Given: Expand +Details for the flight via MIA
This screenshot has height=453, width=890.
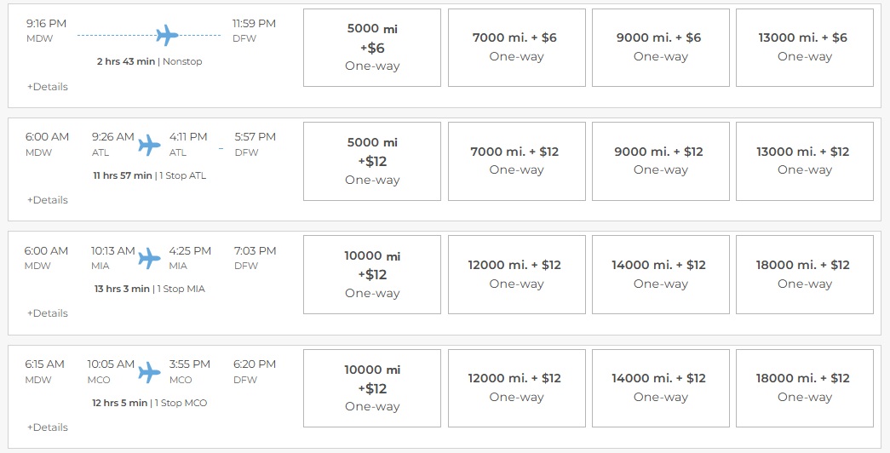Looking at the screenshot, I should [x=48, y=313].
